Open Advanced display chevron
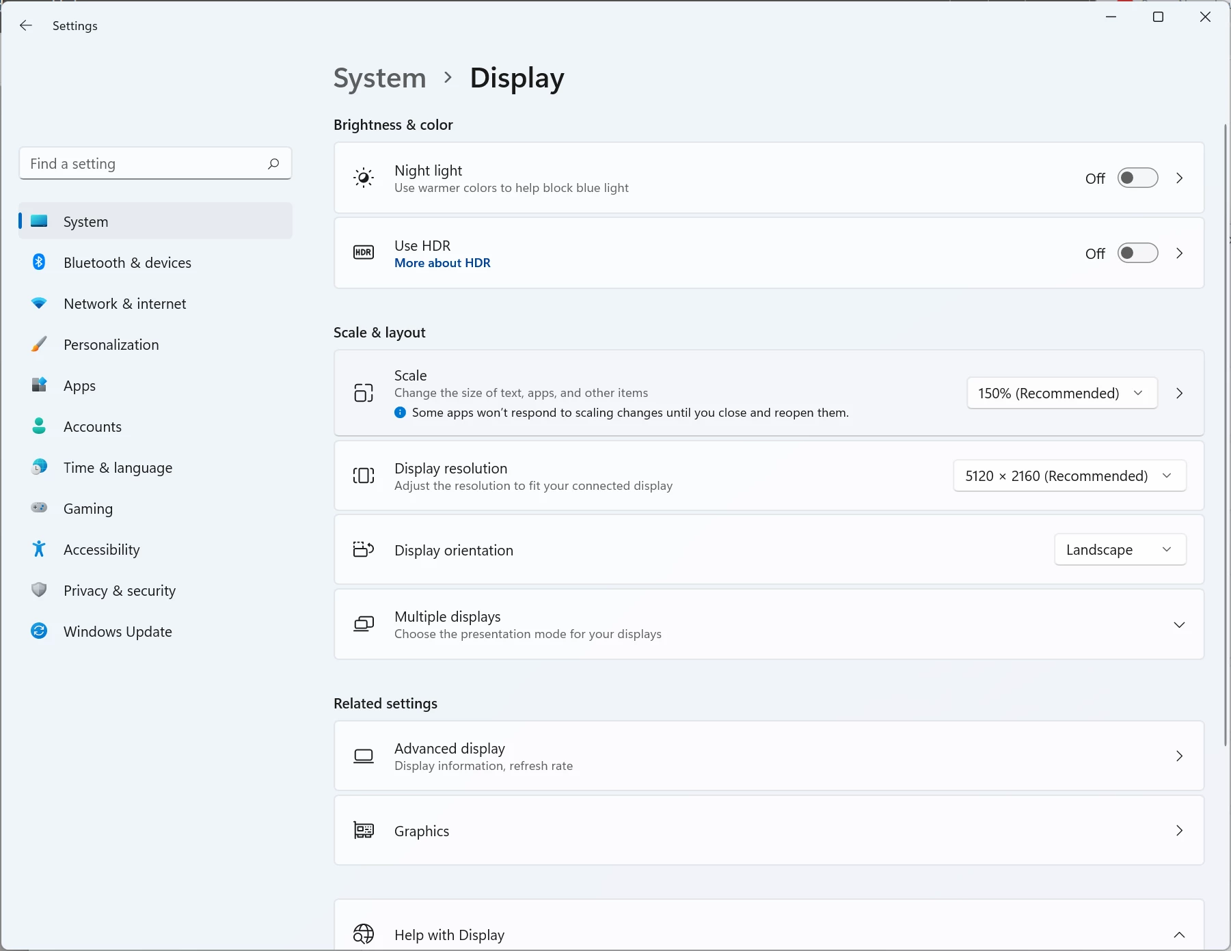 (1179, 756)
